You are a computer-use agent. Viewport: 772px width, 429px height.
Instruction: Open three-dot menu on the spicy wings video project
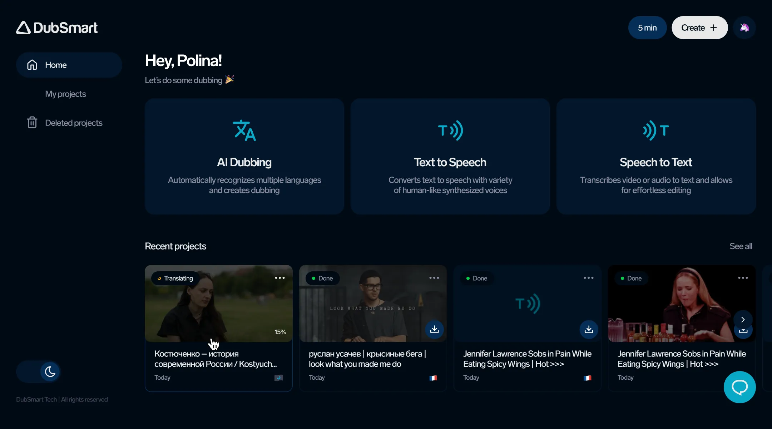pyautogui.click(x=743, y=278)
